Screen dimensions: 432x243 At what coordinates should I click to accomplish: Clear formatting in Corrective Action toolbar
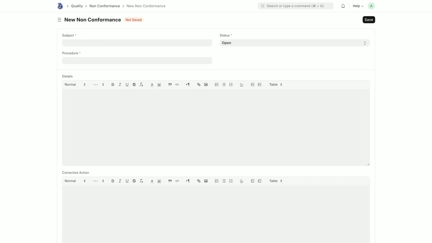(x=141, y=181)
